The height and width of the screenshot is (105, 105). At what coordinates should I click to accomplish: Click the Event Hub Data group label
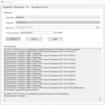point(10,46)
